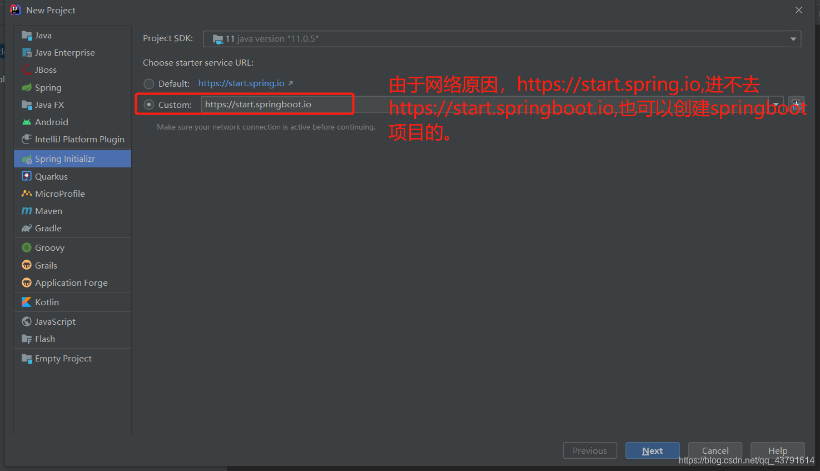Choose Spring Initializr project type
820x471 pixels.
pos(72,159)
